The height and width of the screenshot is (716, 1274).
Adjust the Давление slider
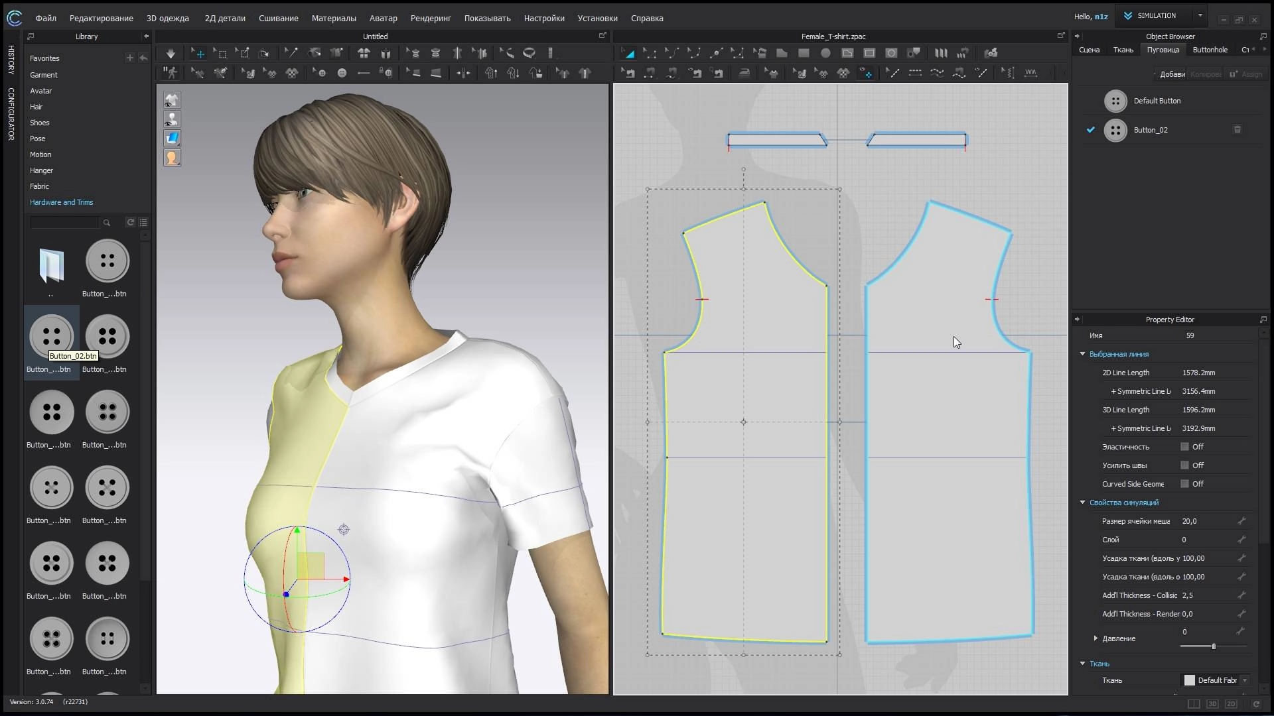coord(1214,646)
